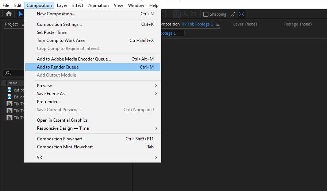Open Composition Settings...

coord(93,24)
